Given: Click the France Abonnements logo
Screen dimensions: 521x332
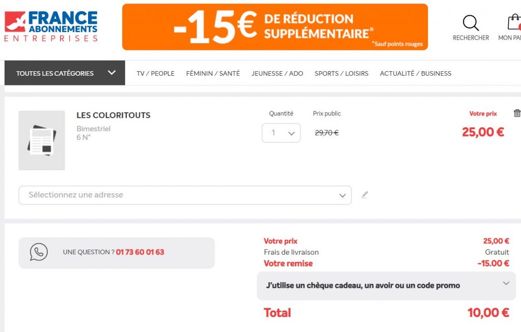Looking at the screenshot, I should 51,26.
